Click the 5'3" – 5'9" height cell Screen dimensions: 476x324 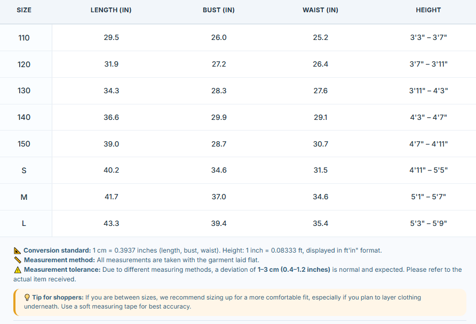429,224
